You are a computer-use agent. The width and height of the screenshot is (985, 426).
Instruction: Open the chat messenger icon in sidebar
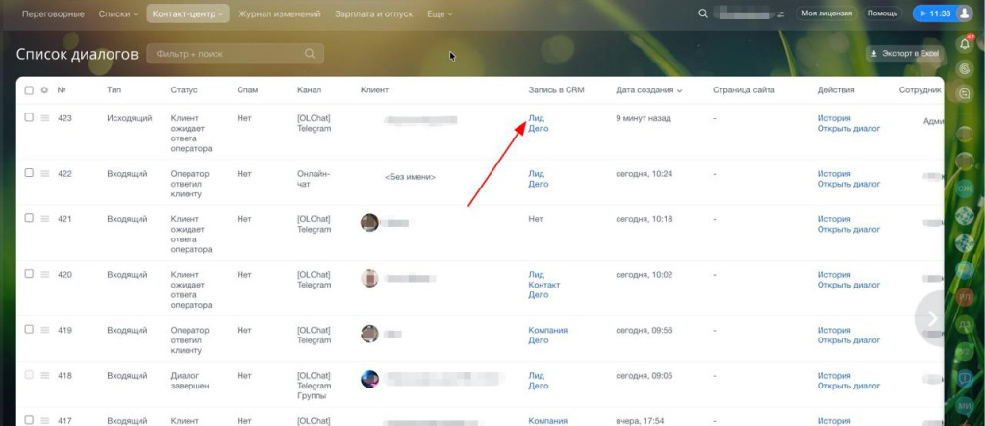click(x=965, y=68)
